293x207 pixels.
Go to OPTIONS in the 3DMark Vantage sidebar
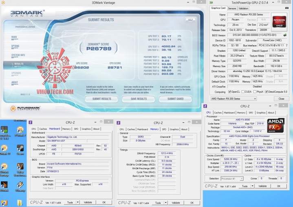[x=15, y=46]
